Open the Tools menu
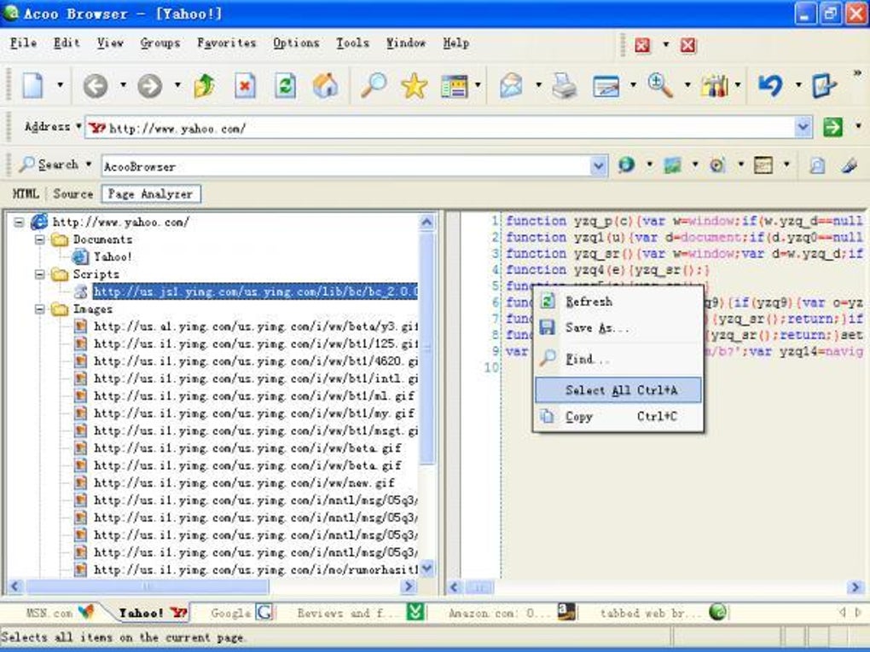This screenshot has height=652, width=870. point(352,43)
